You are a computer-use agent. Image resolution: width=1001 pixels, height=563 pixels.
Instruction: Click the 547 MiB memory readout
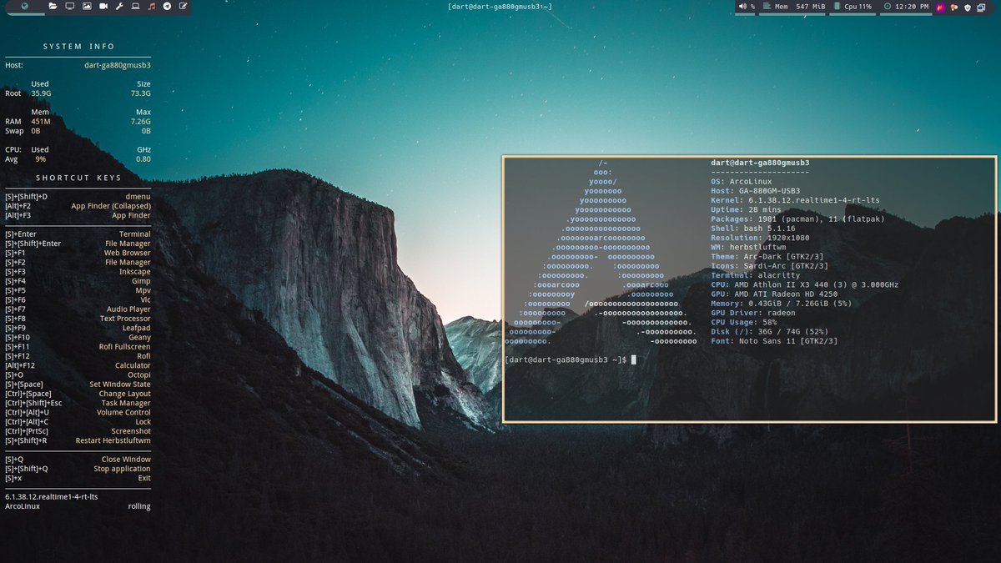click(x=810, y=7)
